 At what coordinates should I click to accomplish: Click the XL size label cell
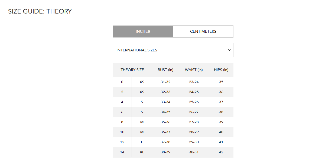142,152
